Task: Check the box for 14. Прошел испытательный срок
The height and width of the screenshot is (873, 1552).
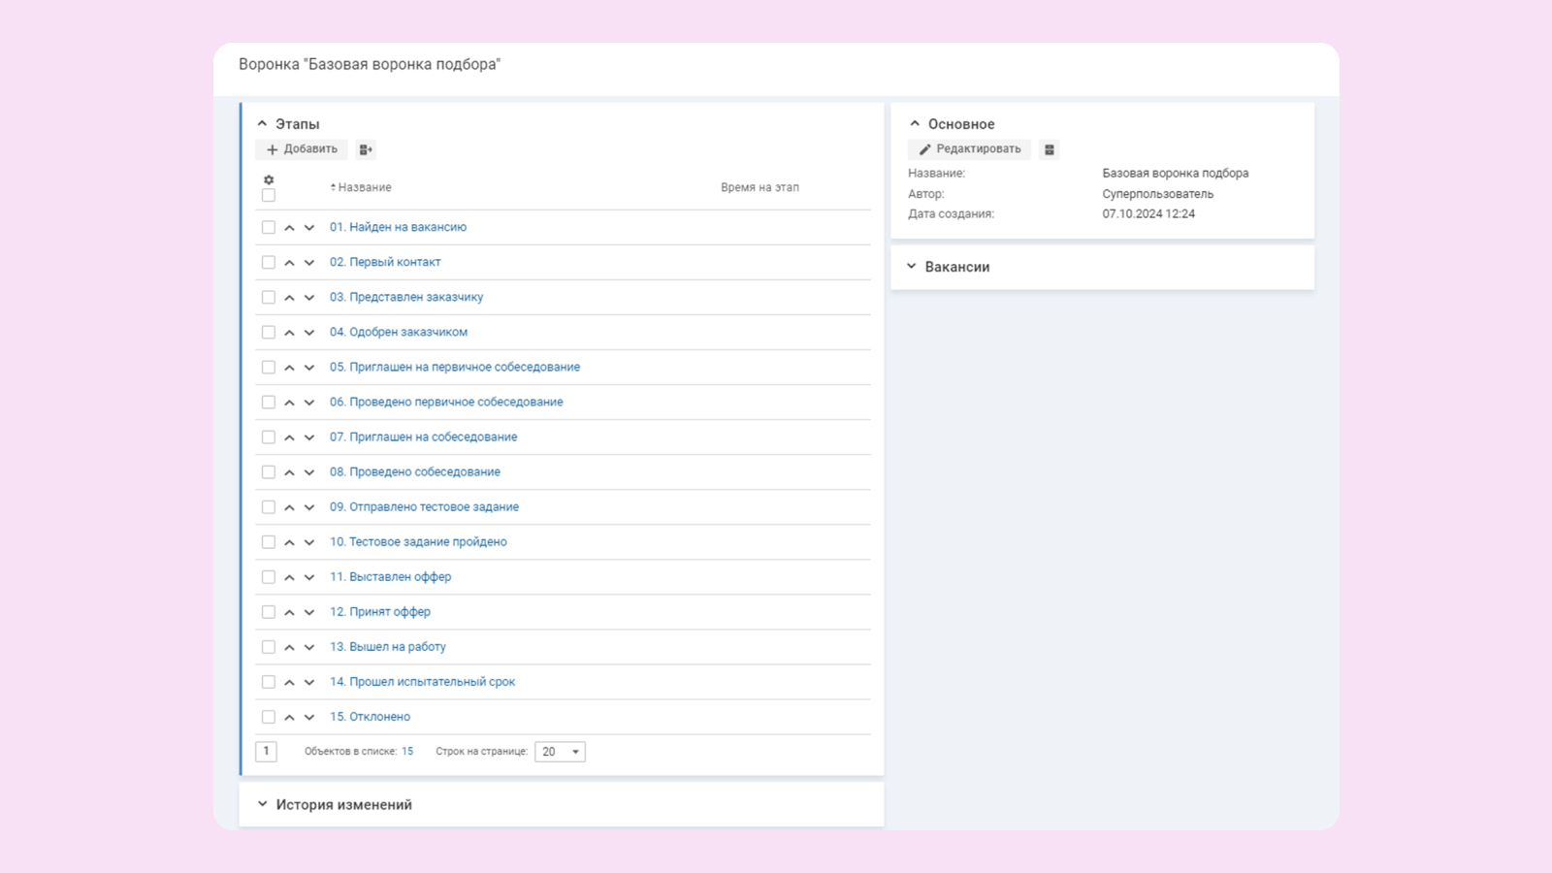Action: click(269, 681)
